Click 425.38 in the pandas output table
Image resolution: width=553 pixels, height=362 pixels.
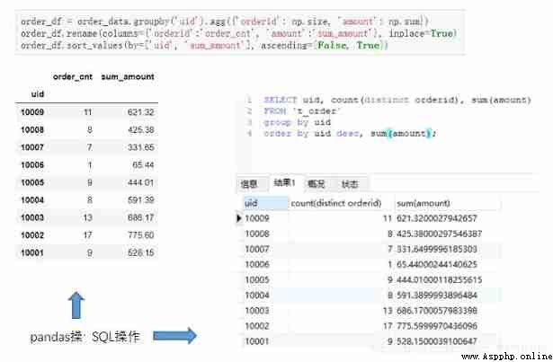click(140, 129)
